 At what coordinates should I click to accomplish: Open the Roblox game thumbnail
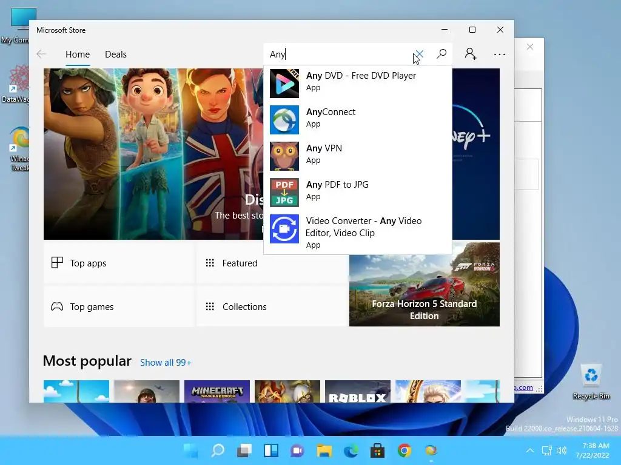coord(358,392)
